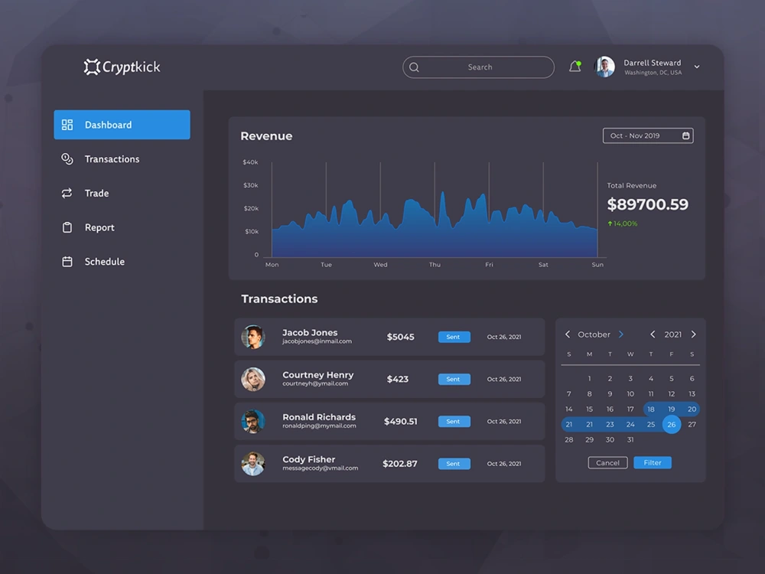Expand the user account dropdown chevron

pyautogui.click(x=697, y=67)
